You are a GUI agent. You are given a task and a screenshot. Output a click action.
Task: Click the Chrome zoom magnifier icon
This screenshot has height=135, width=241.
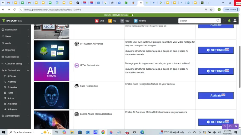[x=206, y=9]
